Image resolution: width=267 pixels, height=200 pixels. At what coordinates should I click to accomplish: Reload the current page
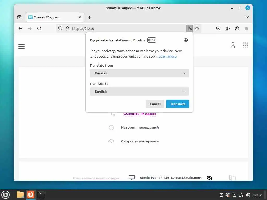(39, 28)
